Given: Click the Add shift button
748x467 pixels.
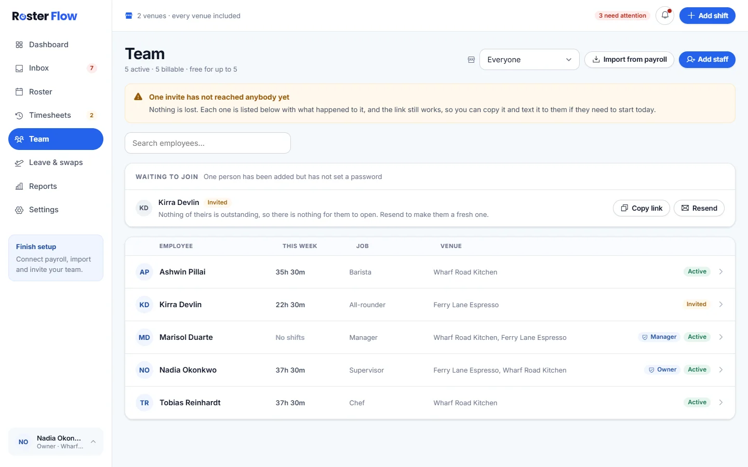Looking at the screenshot, I should [x=707, y=16].
